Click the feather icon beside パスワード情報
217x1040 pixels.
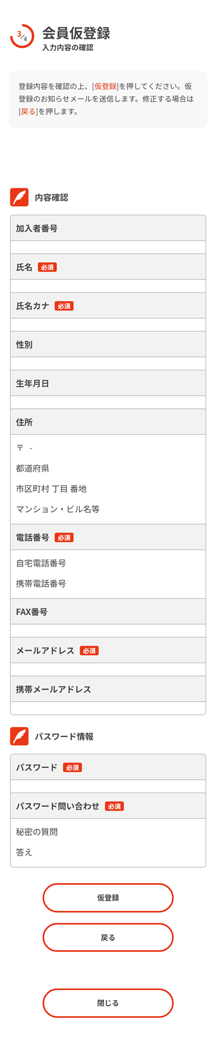pos(19,736)
